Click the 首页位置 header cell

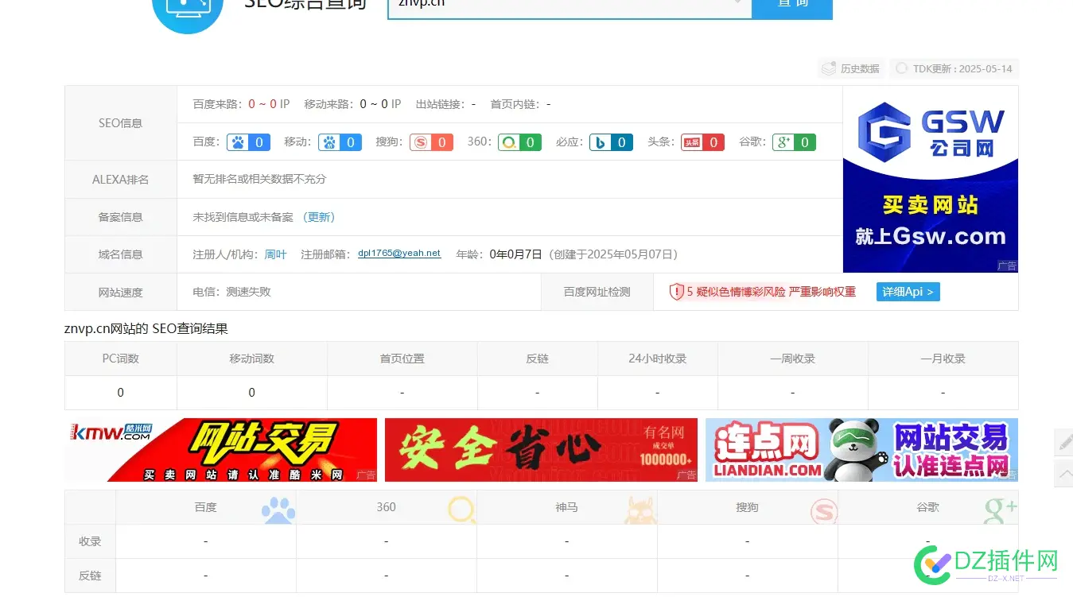pos(402,359)
